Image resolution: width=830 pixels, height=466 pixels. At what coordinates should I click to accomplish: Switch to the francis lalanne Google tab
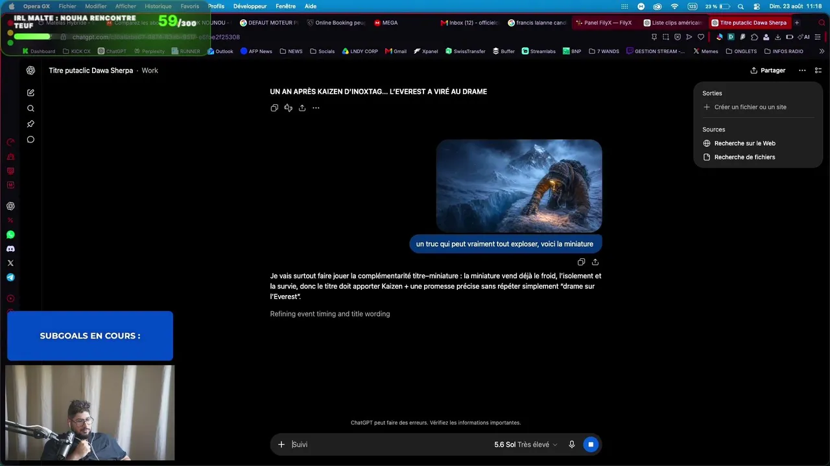[x=537, y=23]
